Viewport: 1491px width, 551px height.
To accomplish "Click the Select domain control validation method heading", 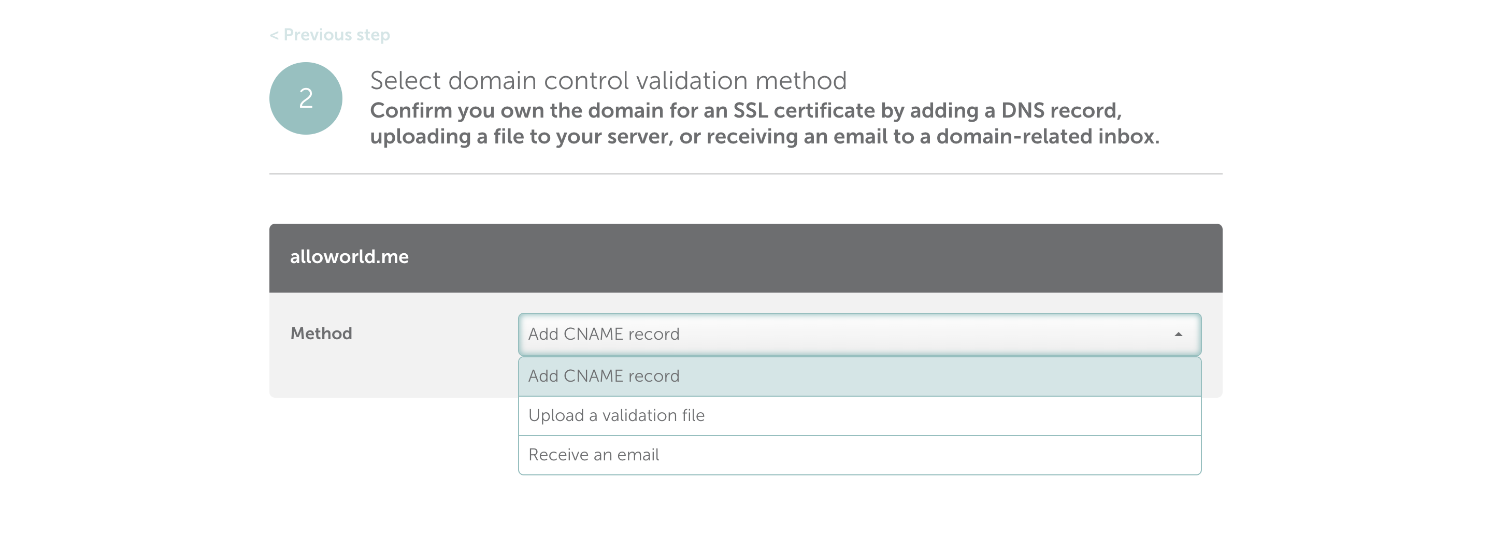I will pyautogui.click(x=608, y=80).
